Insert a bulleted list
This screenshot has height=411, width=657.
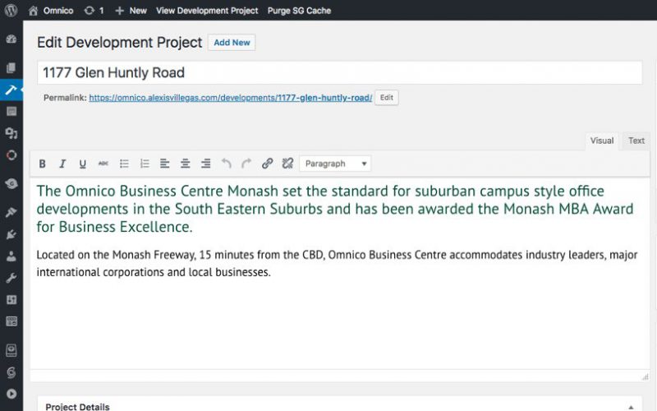coord(124,164)
